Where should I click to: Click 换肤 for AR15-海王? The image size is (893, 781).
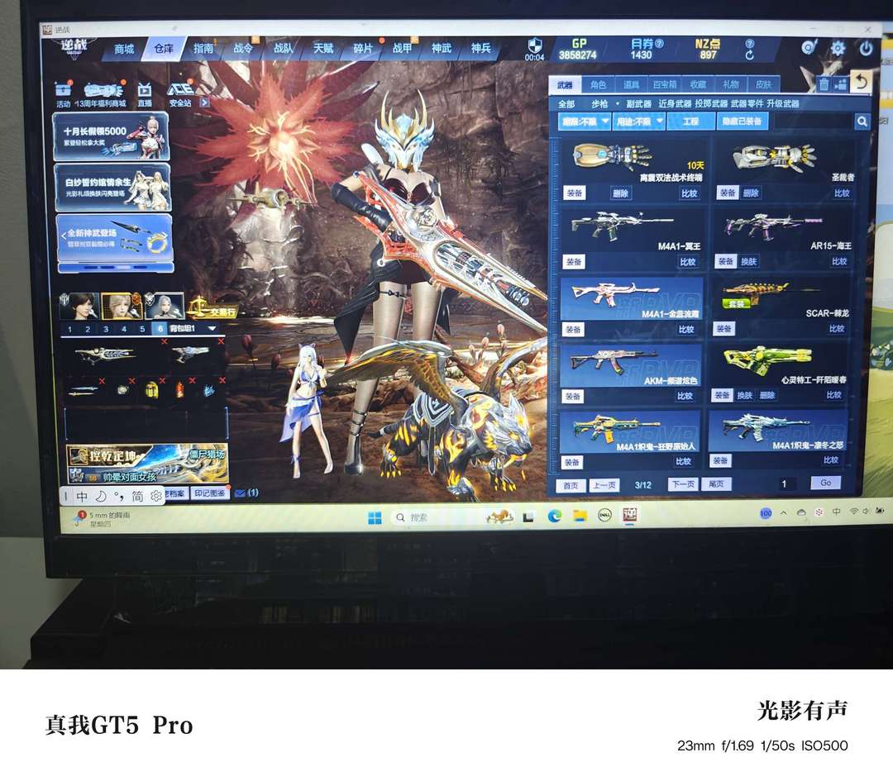tap(748, 262)
